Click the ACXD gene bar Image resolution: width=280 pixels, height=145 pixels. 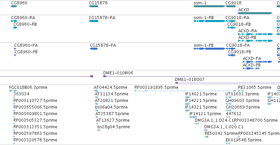[x=255, y=13]
